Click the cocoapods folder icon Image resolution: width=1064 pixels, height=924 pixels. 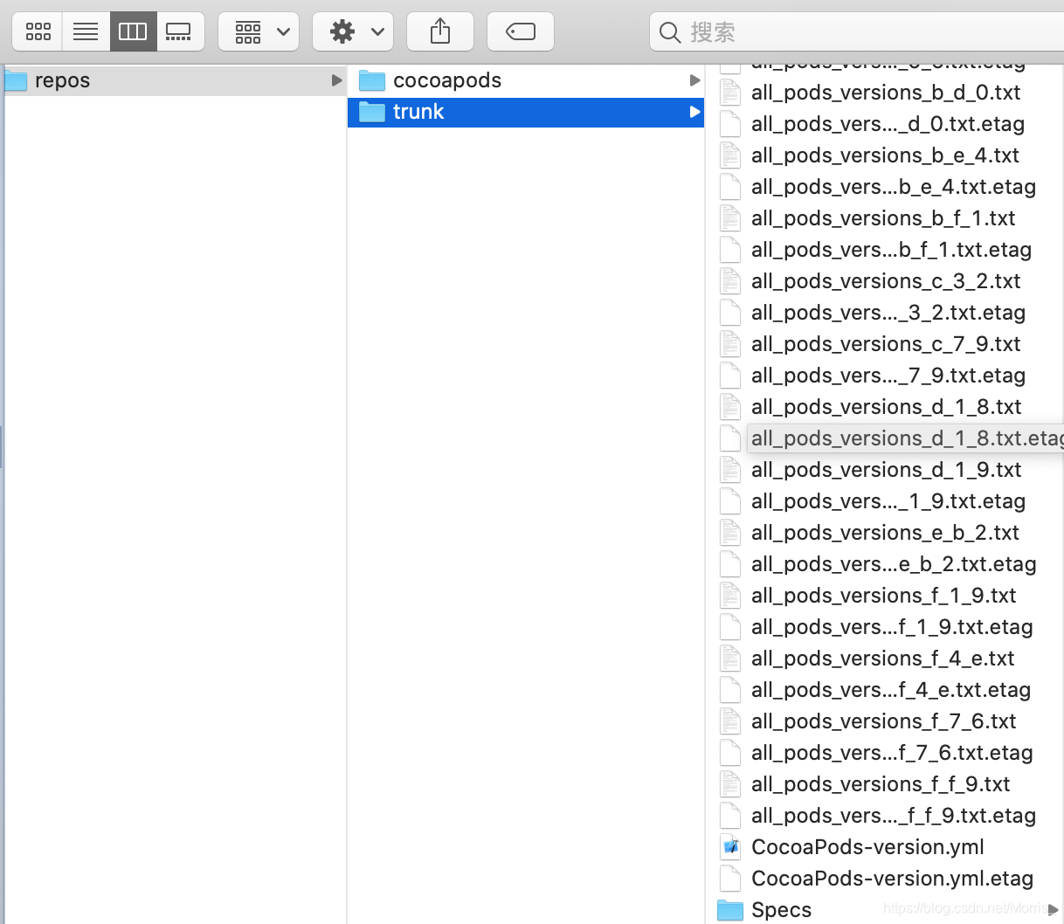(x=372, y=80)
